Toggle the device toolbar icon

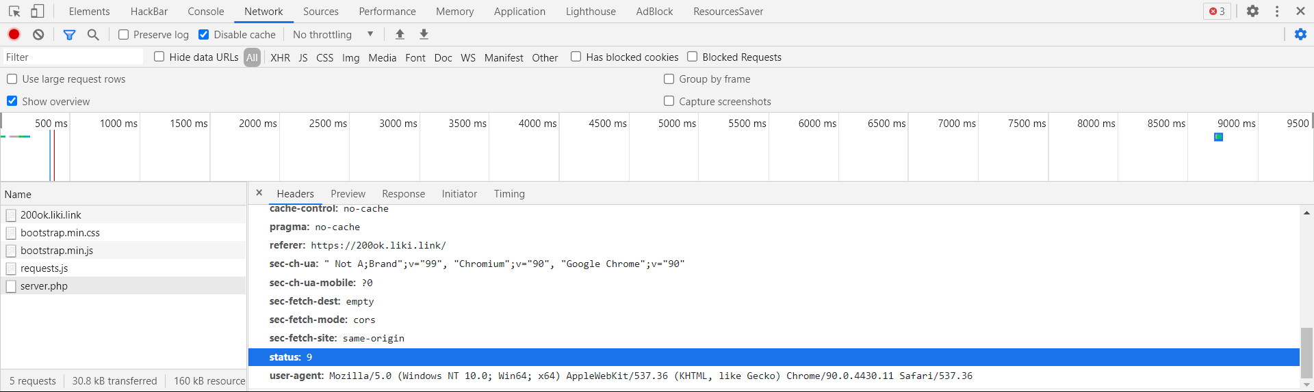38,12
